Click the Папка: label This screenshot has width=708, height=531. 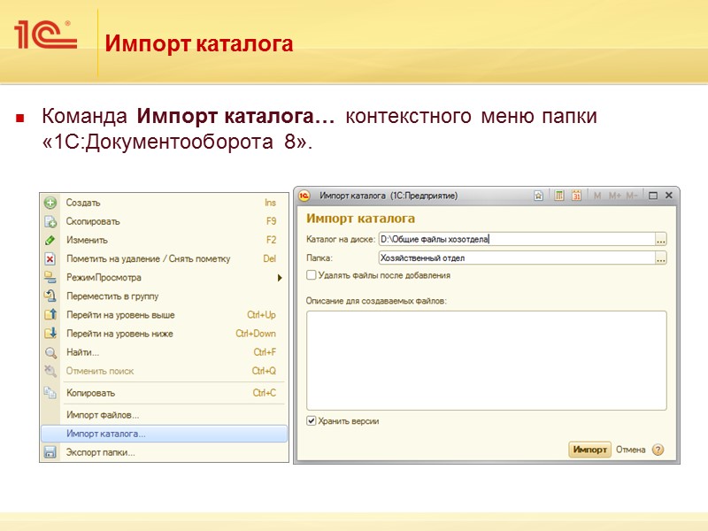(x=319, y=258)
